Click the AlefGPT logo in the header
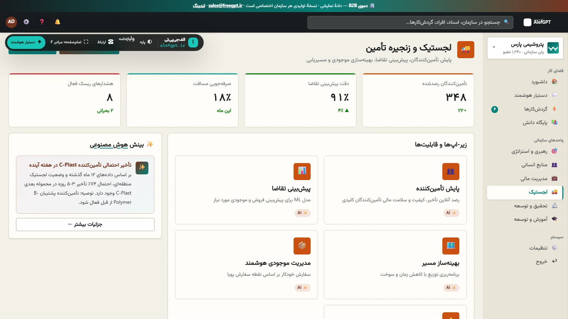 (537, 22)
